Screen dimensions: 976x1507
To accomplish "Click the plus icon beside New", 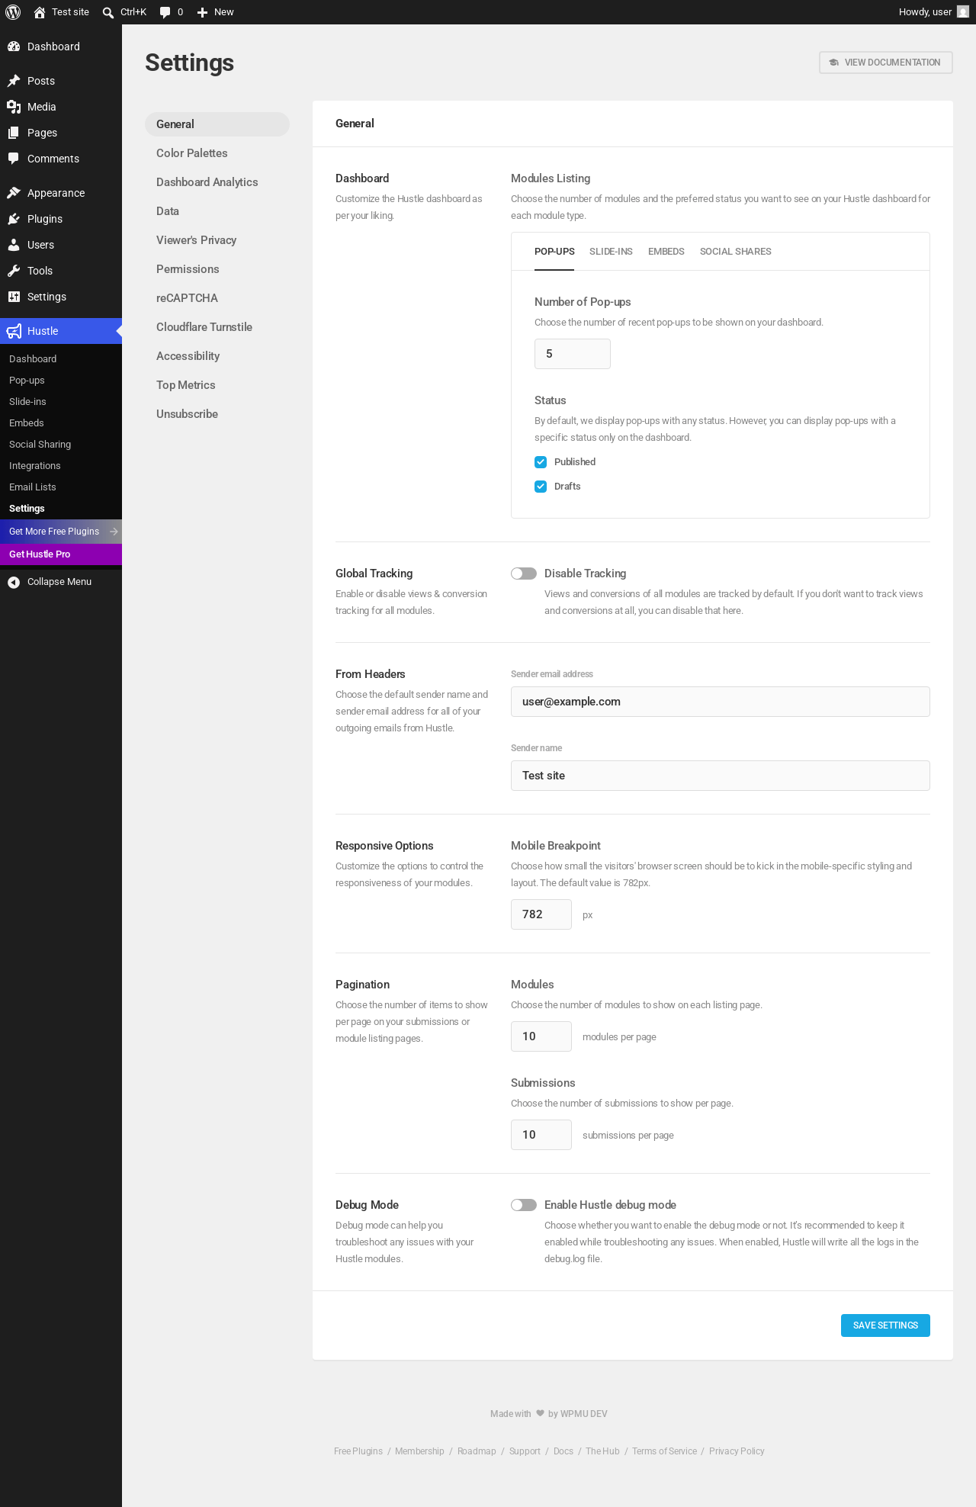I will 202,12.
